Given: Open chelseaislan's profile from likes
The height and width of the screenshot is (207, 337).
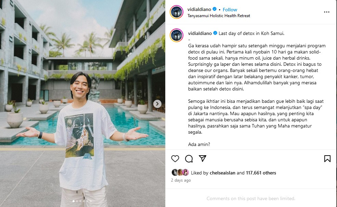Looking at the screenshot, I should (222, 173).
